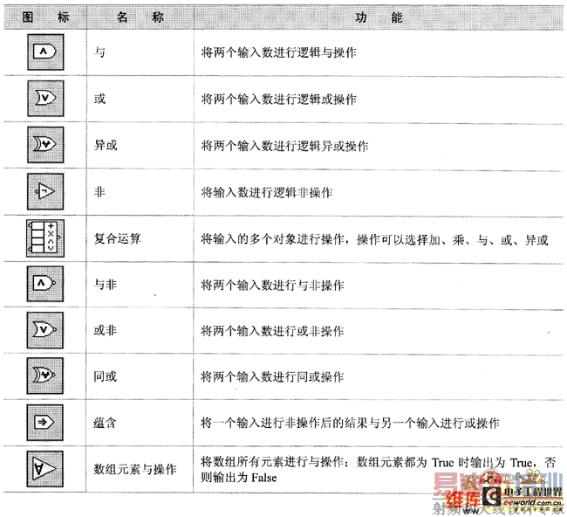The height and width of the screenshot is (517, 567).
Task: Select the name text 异或
Action: click(x=106, y=145)
